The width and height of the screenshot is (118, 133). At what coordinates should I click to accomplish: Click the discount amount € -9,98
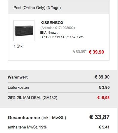(103, 97)
